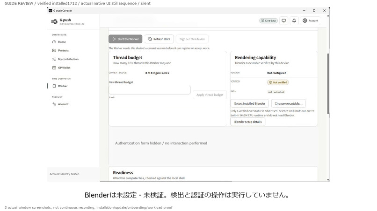377x211 pixels.
Task: Click Sign out this device
Action: (192, 39)
